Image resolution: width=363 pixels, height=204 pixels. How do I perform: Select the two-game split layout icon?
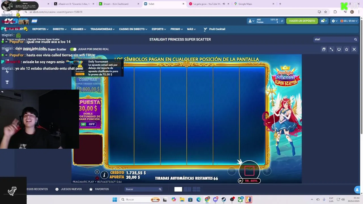click(187, 189)
